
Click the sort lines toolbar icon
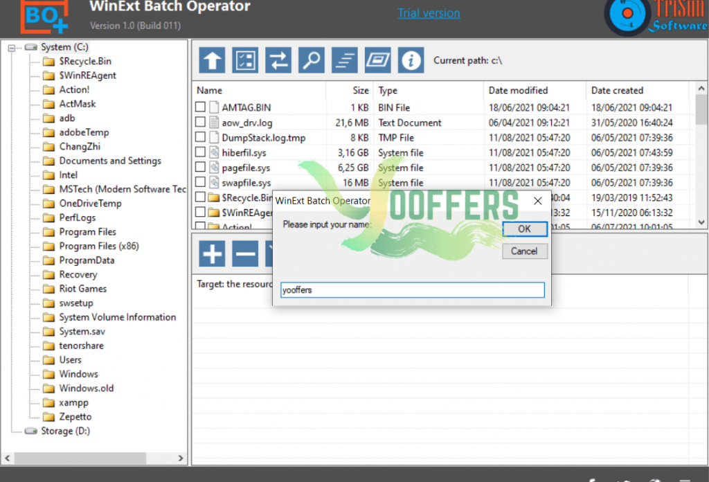click(x=345, y=60)
